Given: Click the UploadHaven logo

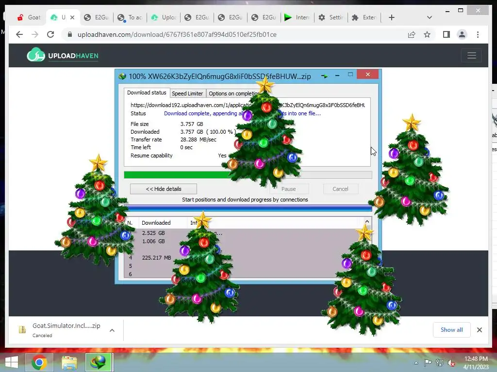Looking at the screenshot, I should tap(63, 55).
